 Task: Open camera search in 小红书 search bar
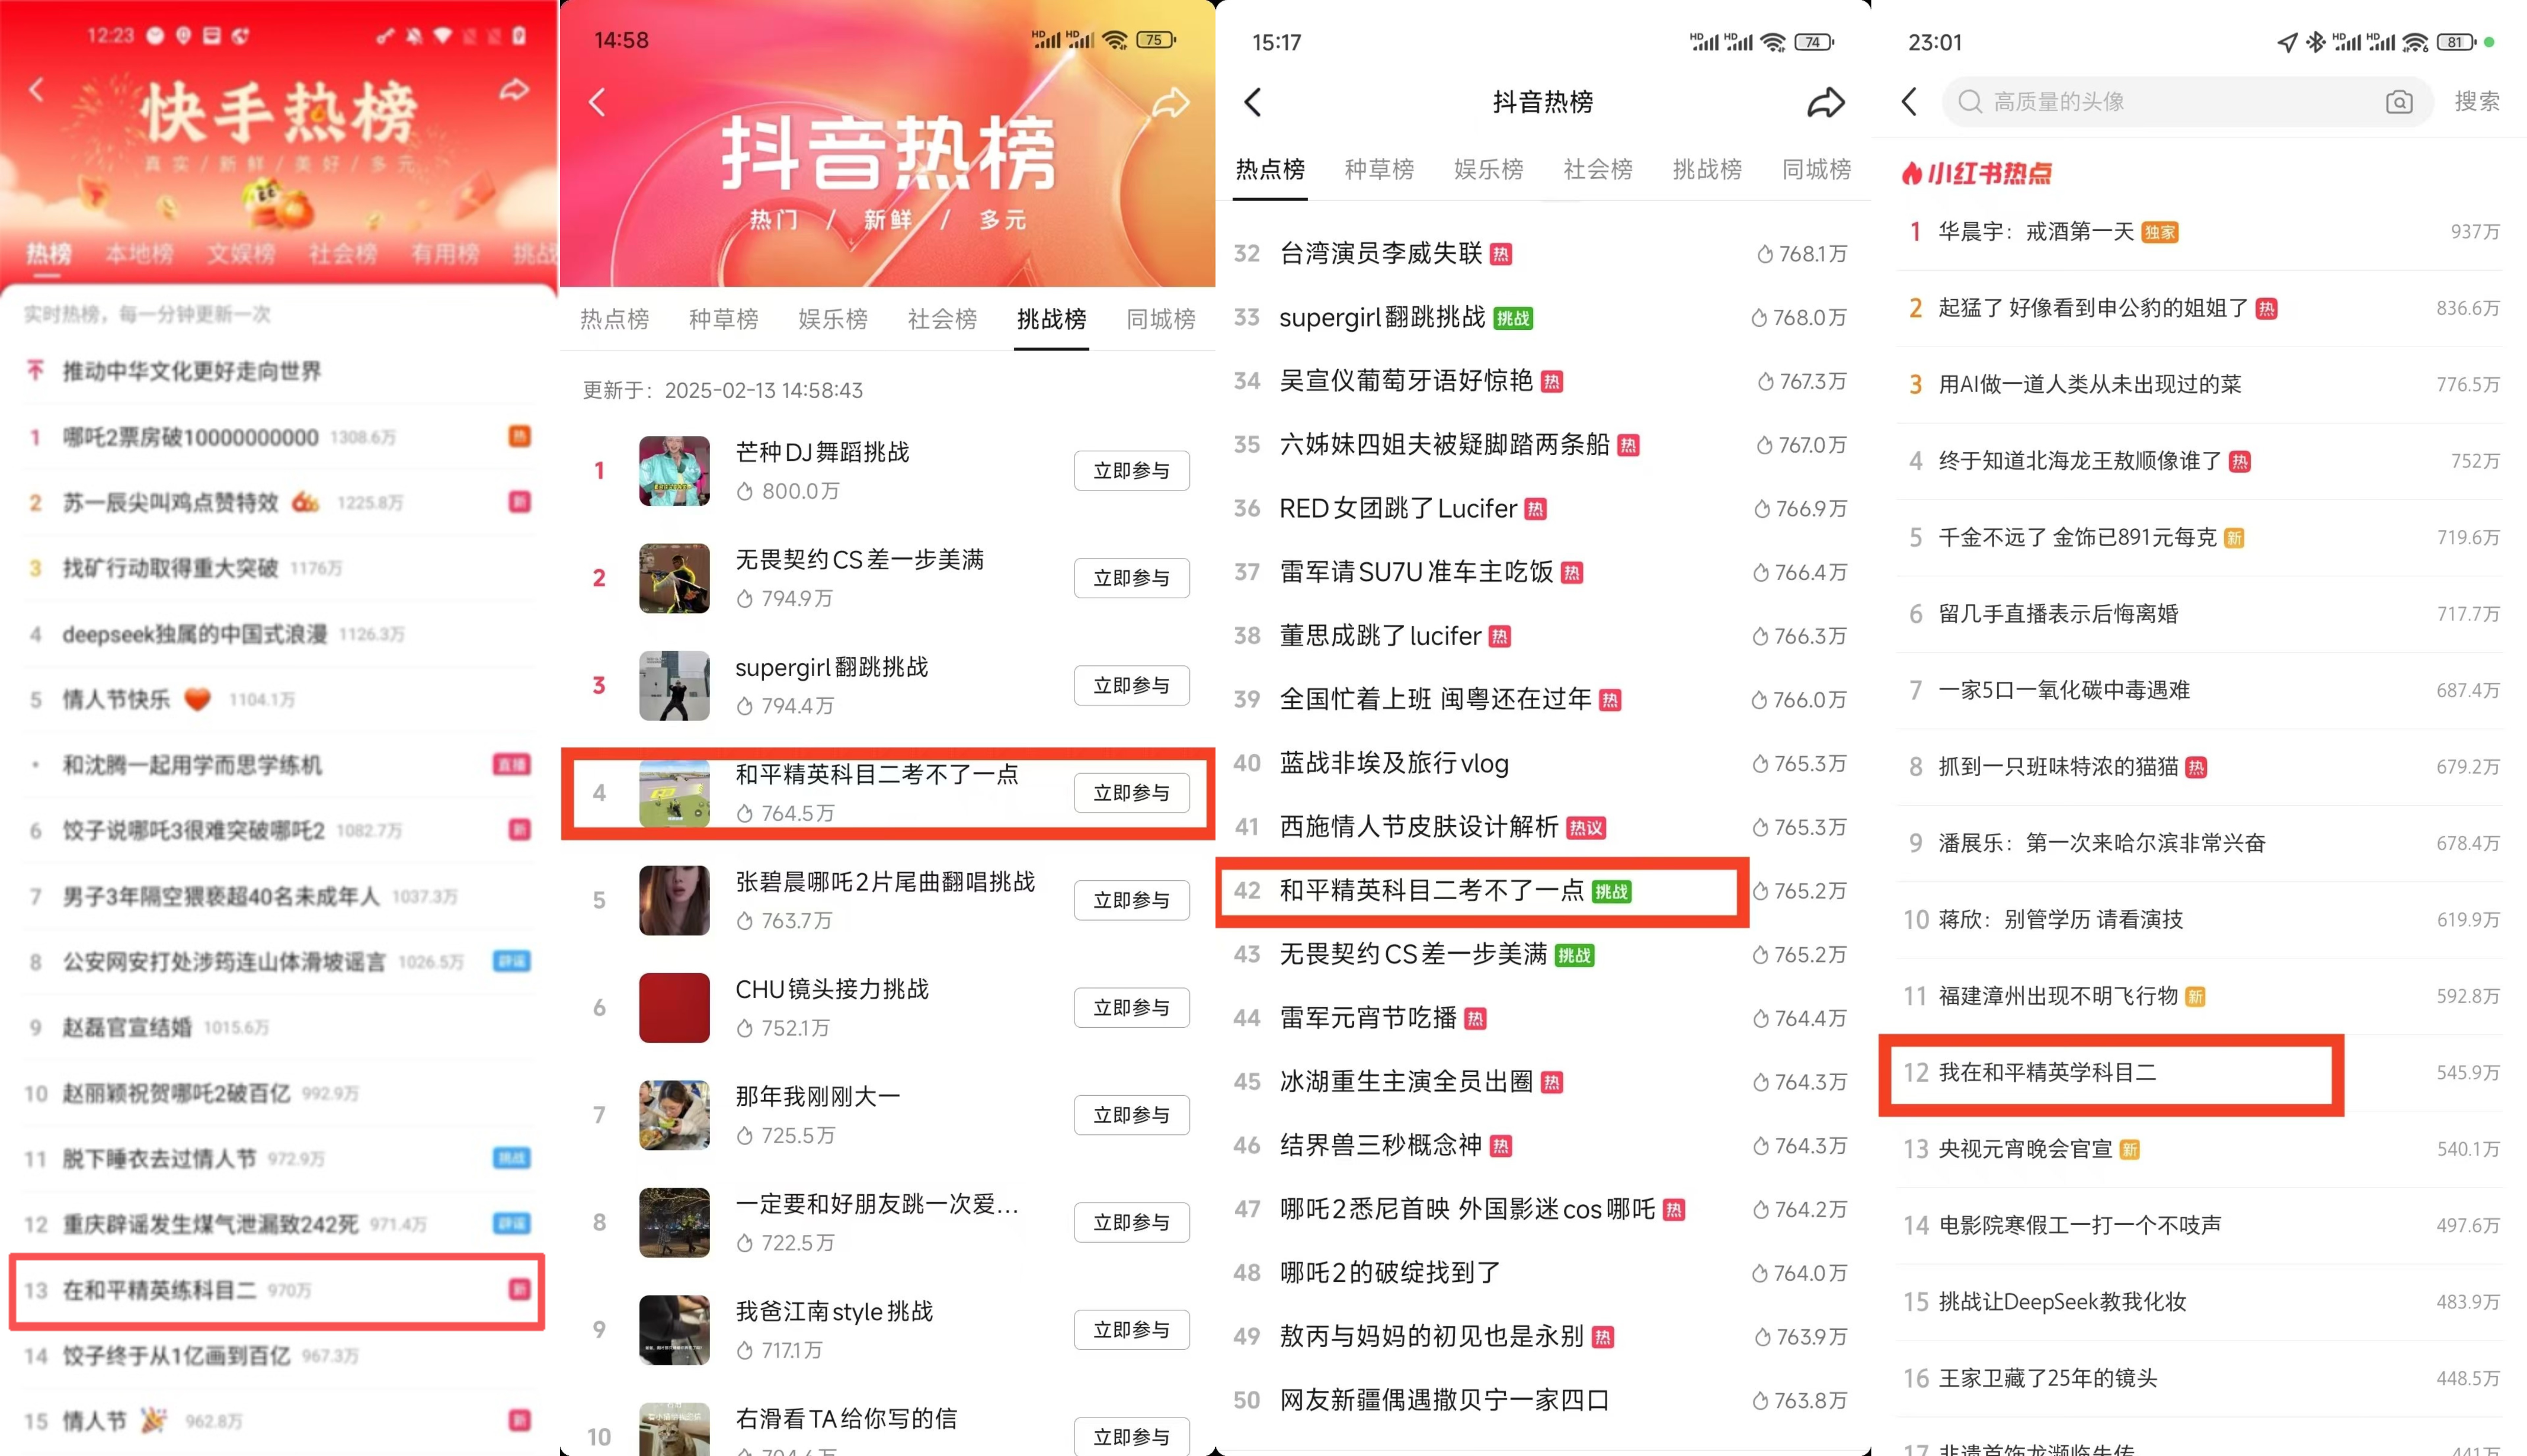[2398, 102]
